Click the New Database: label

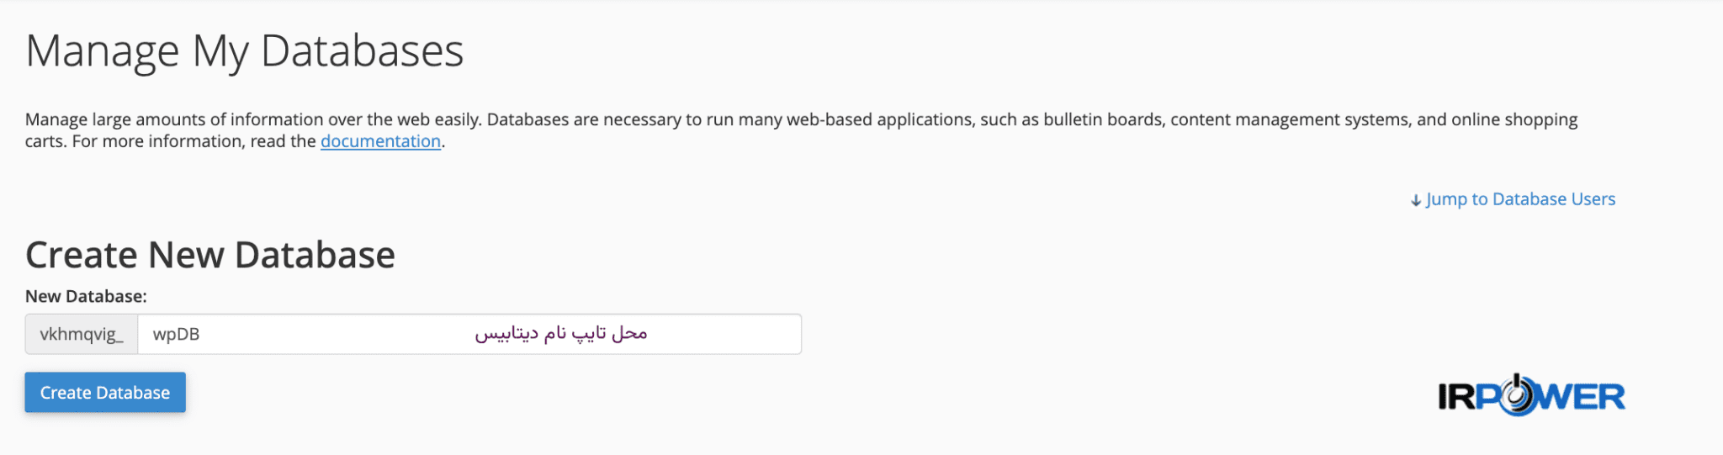point(86,296)
